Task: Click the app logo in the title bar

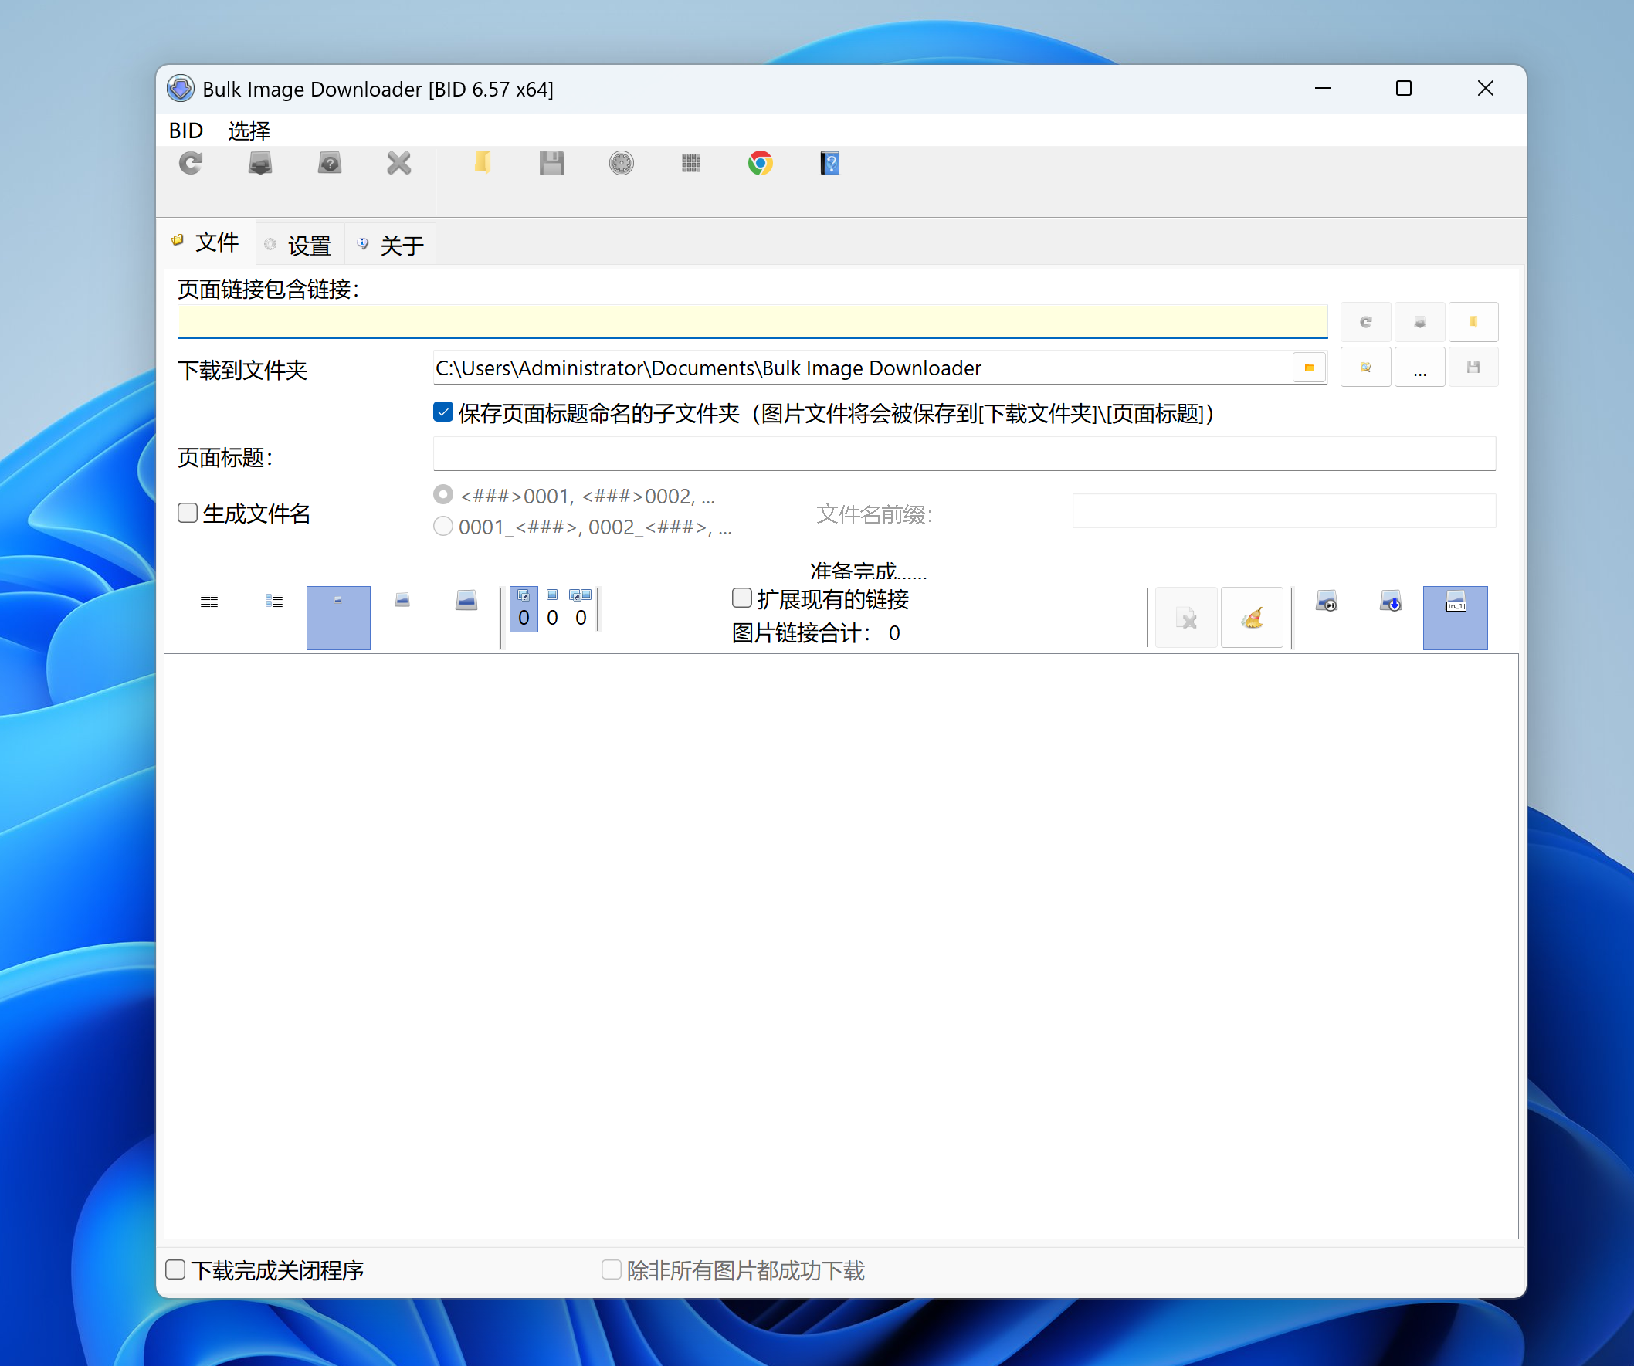Action: pos(181,89)
